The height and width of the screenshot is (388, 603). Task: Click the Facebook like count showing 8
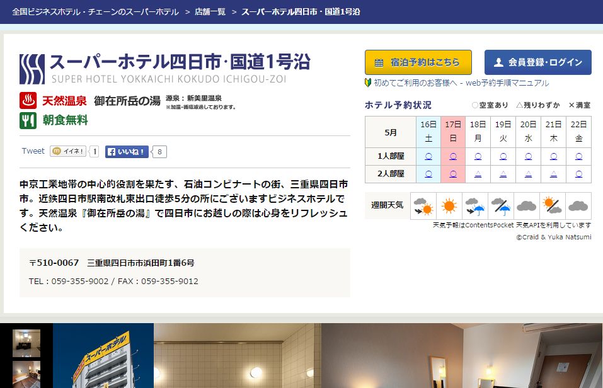(159, 152)
